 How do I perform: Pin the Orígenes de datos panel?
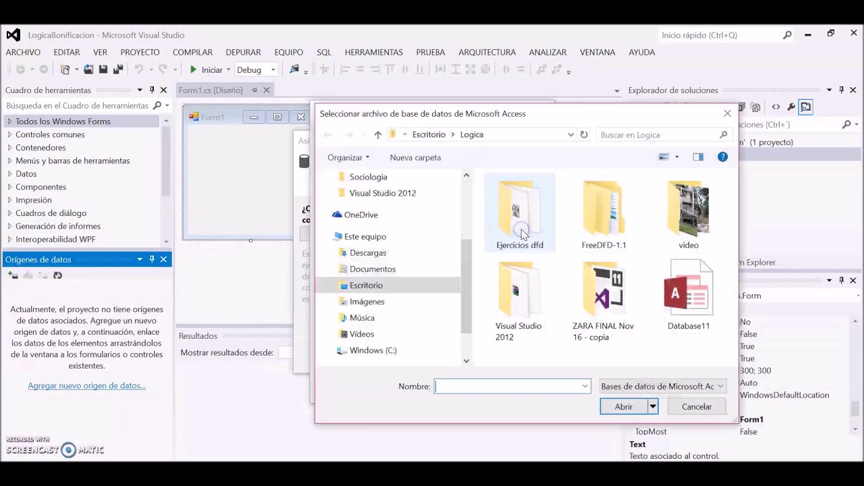[152, 259]
